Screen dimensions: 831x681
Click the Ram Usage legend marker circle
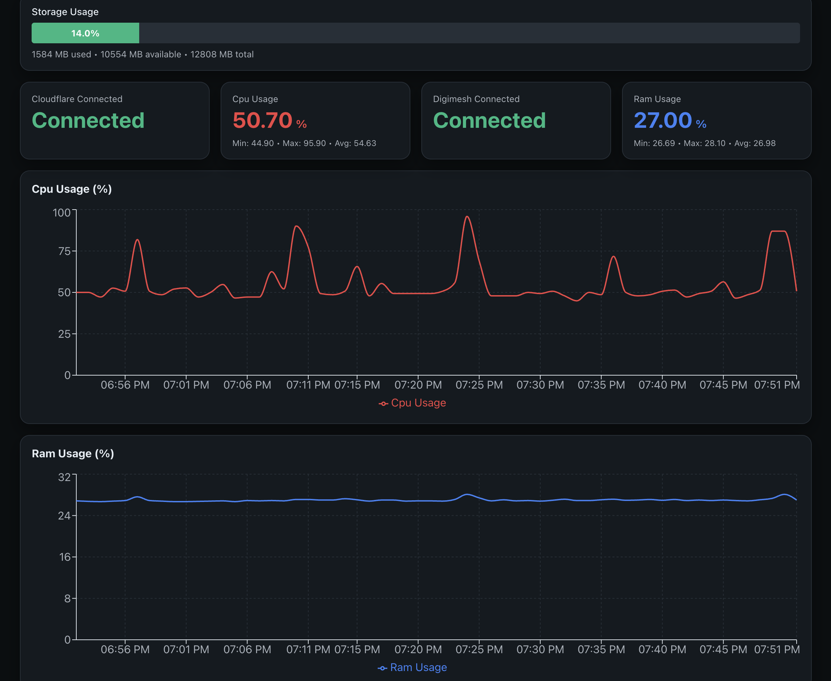(x=382, y=667)
